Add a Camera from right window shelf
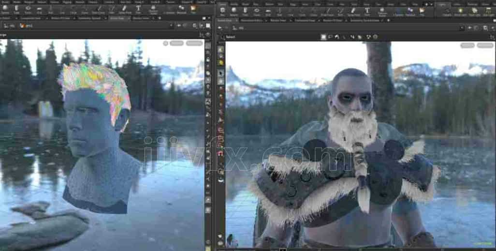 coord(447,12)
